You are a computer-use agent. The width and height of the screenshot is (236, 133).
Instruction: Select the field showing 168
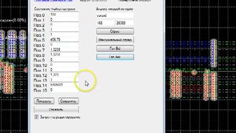coord(105,23)
